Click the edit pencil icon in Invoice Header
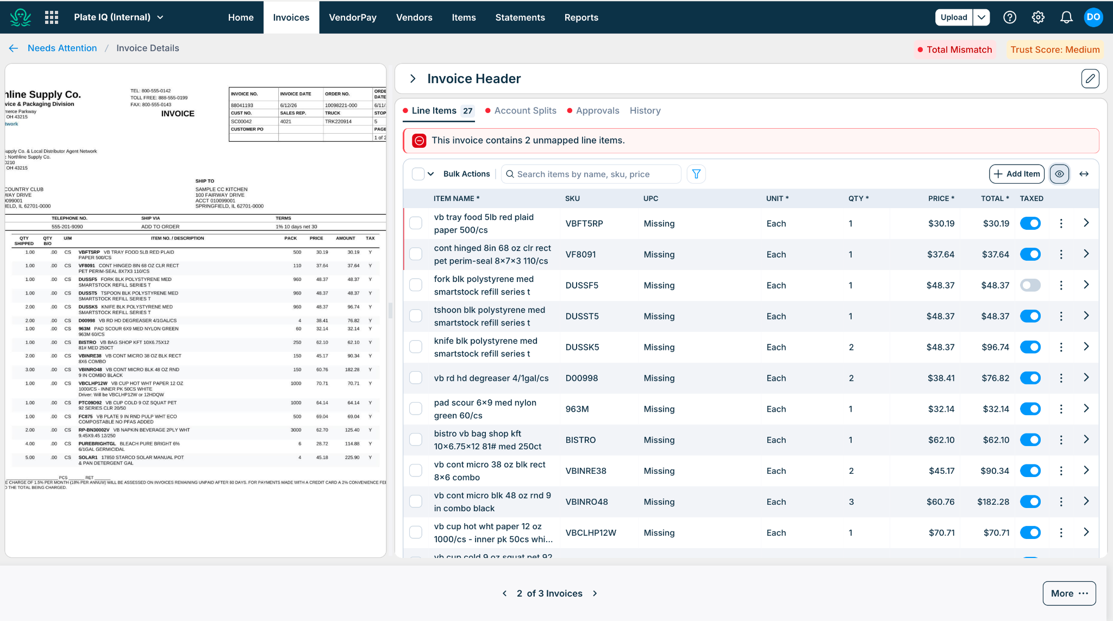1113x621 pixels. (x=1090, y=79)
